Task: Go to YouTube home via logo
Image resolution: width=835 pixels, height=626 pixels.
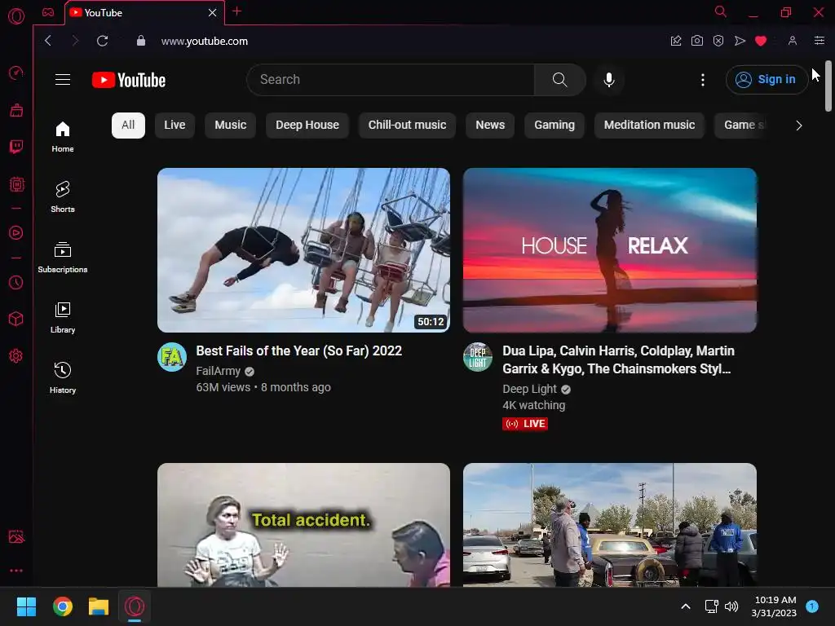Action: click(128, 80)
